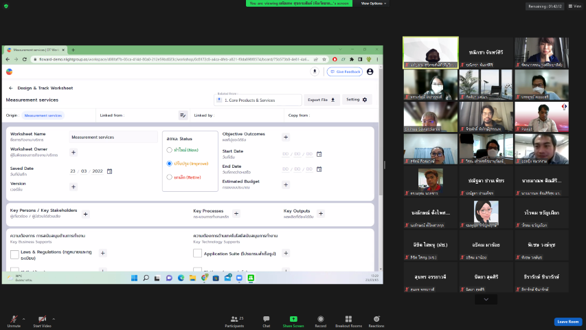Open the View Options dropdown
The image size is (586, 330).
(372, 3)
